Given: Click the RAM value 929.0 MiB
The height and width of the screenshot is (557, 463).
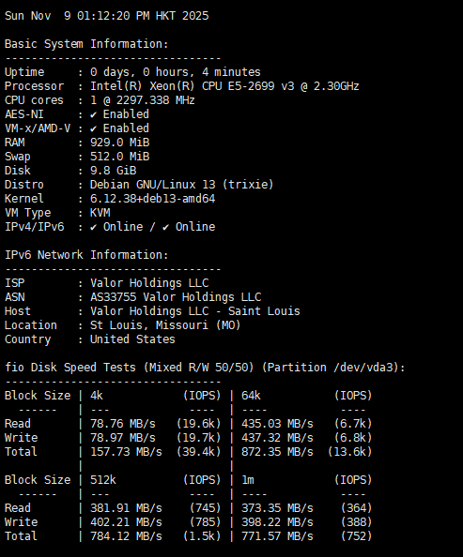Looking at the screenshot, I should pos(120,143).
